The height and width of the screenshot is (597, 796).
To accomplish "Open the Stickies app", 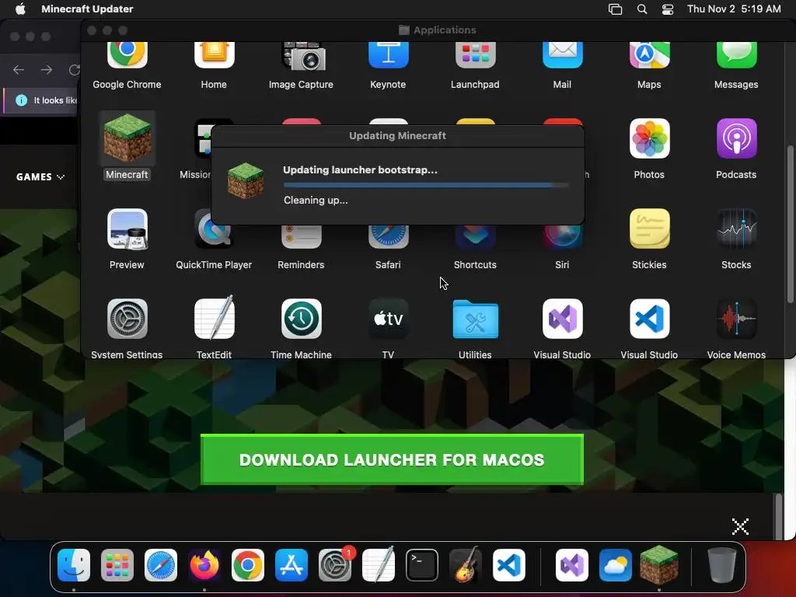I will point(649,229).
